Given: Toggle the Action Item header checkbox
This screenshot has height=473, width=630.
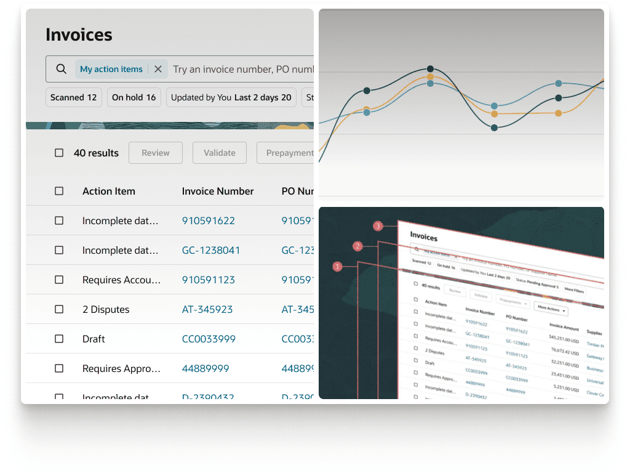Looking at the screenshot, I should click(59, 191).
